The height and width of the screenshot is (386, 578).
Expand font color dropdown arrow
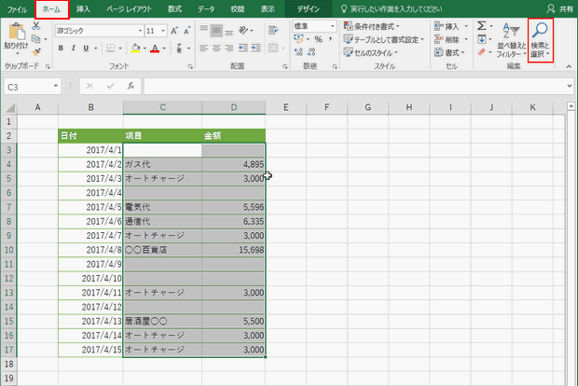[x=164, y=48]
